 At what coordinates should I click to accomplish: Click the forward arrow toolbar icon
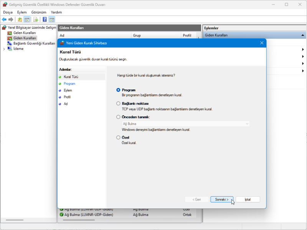[11, 20]
